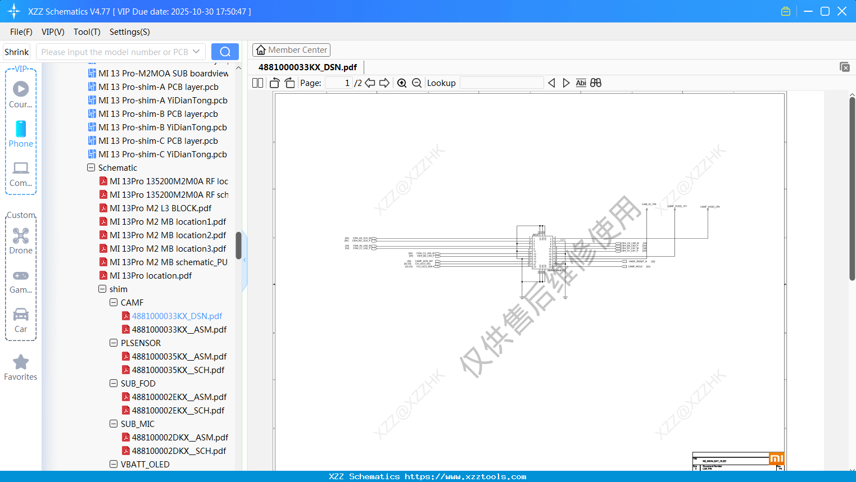Click the Member Center button
The image size is (856, 482).
click(291, 49)
